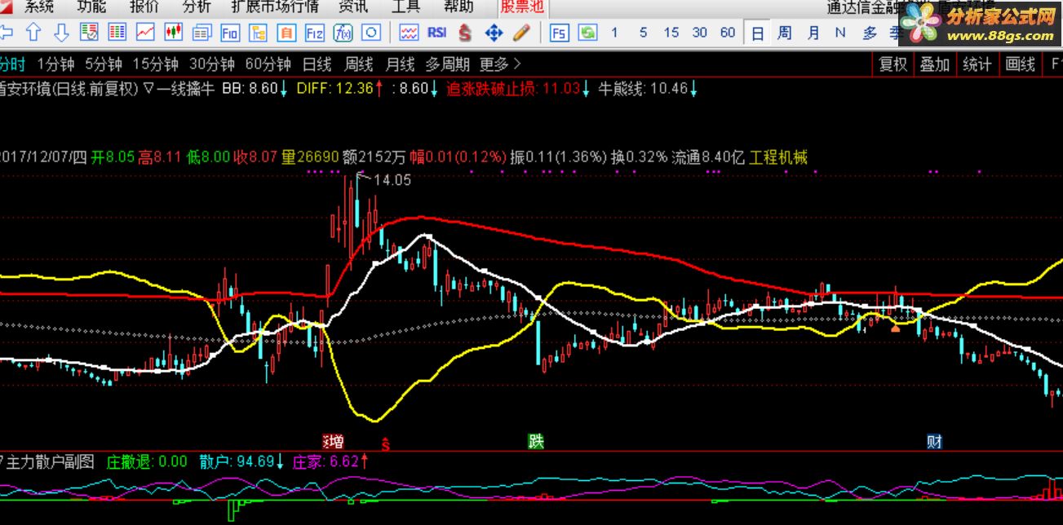Image resolution: width=1063 pixels, height=525 pixels.
Task: Click the red S icon
Action: coord(465,33)
